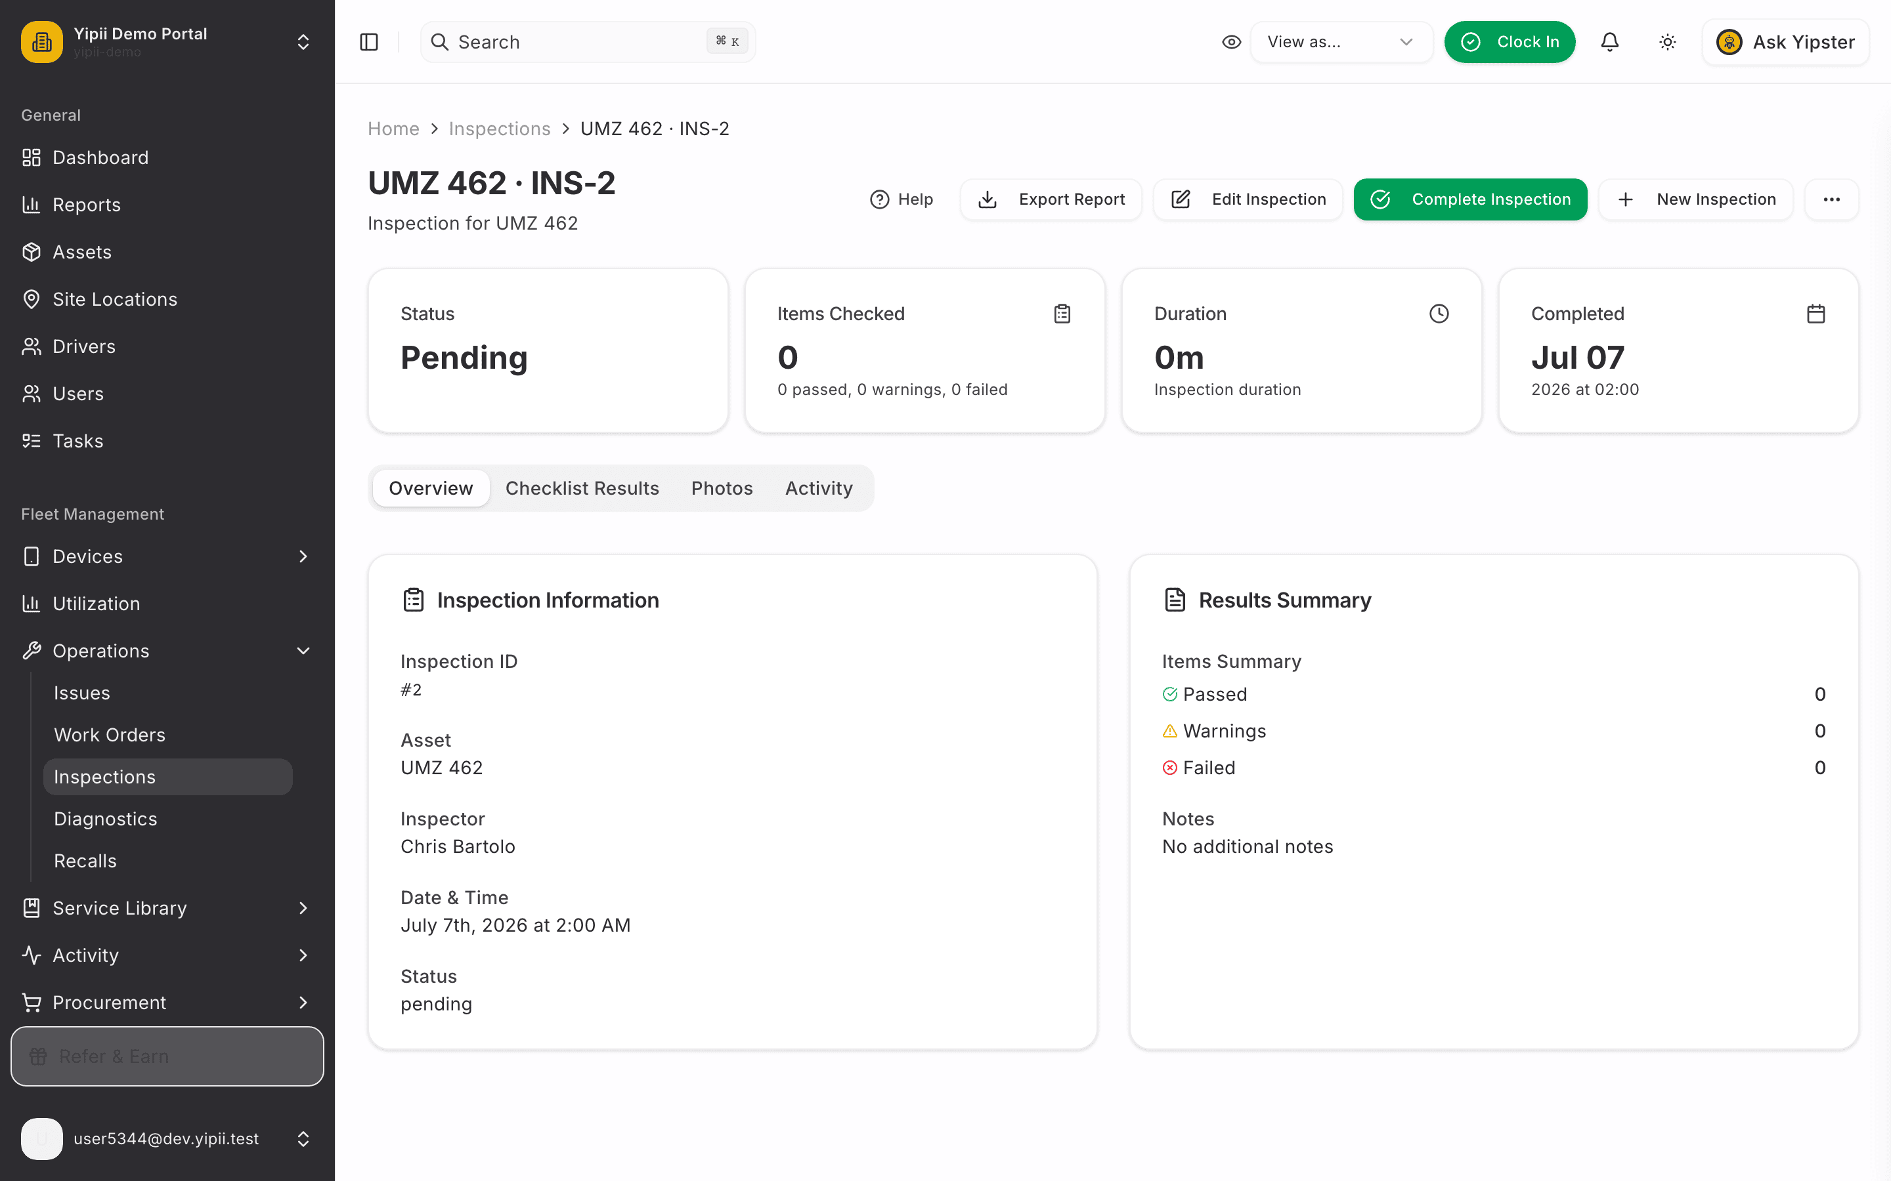Click the Edit Inspection pencil icon
Viewport: 1891px width, 1181px height.
click(1181, 200)
